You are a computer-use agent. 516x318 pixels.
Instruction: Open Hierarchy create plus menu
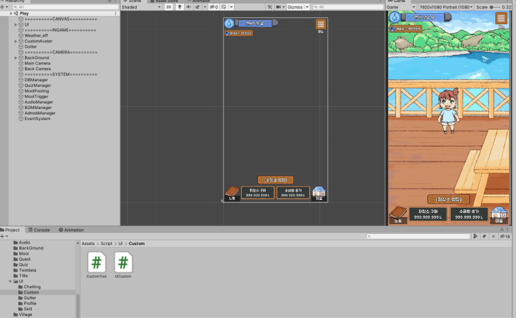click(3, 6)
